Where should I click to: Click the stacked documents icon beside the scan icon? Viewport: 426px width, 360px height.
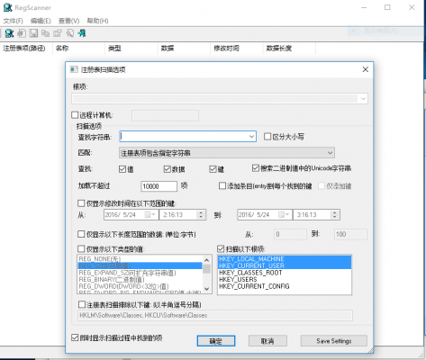click(22, 33)
